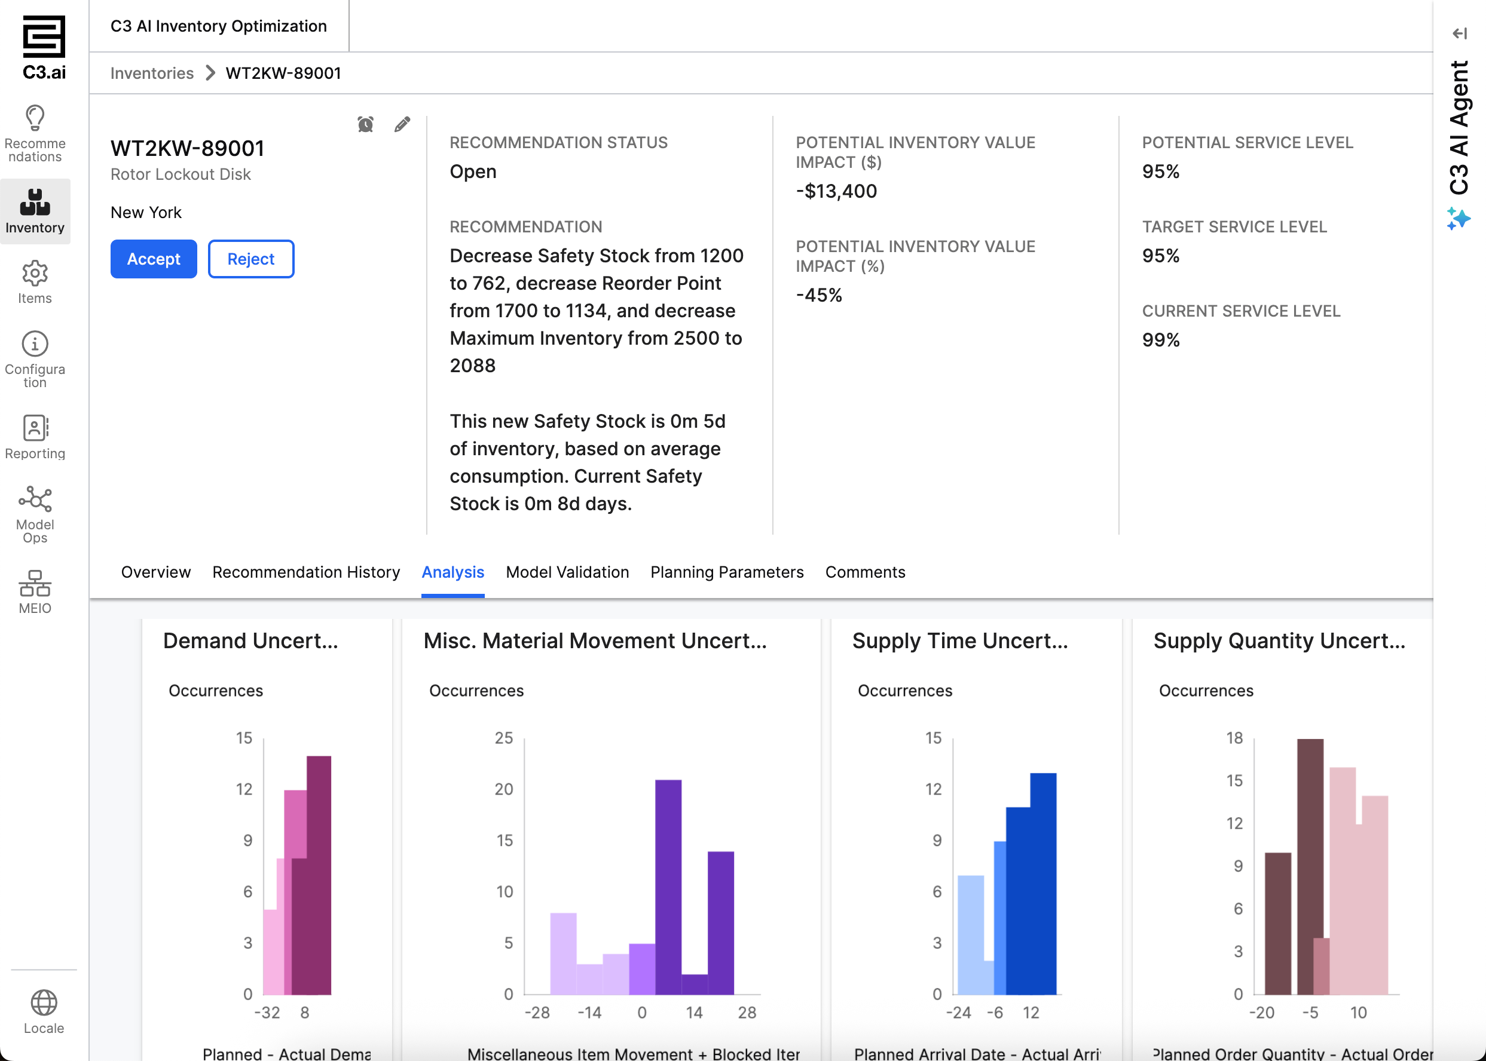
Task: Open the C3 AI Agent sparkle icon
Action: pos(1458,218)
